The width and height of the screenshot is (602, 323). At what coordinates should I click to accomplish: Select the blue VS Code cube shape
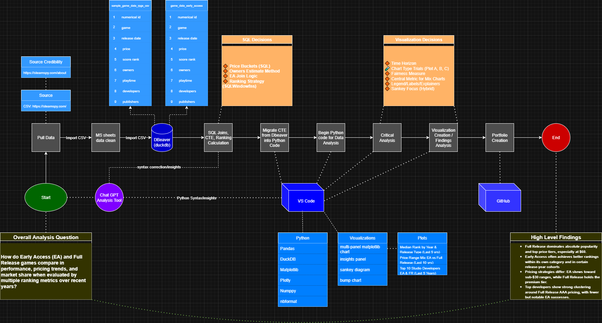point(305,200)
